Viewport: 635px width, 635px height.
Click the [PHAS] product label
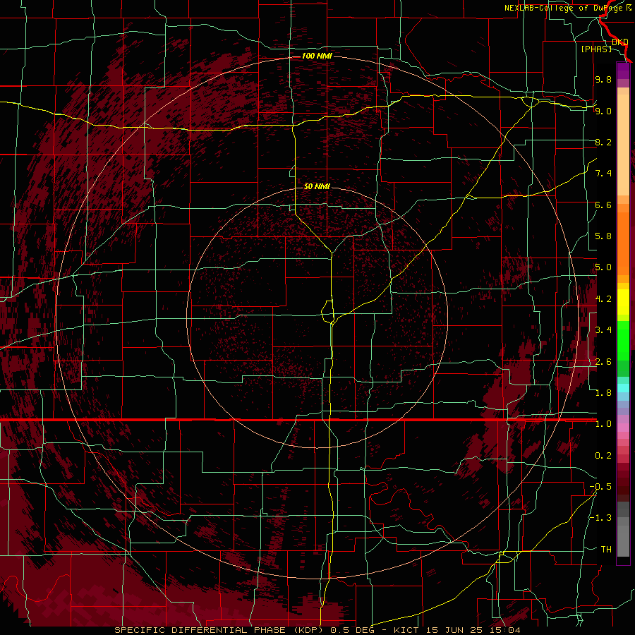click(x=596, y=49)
